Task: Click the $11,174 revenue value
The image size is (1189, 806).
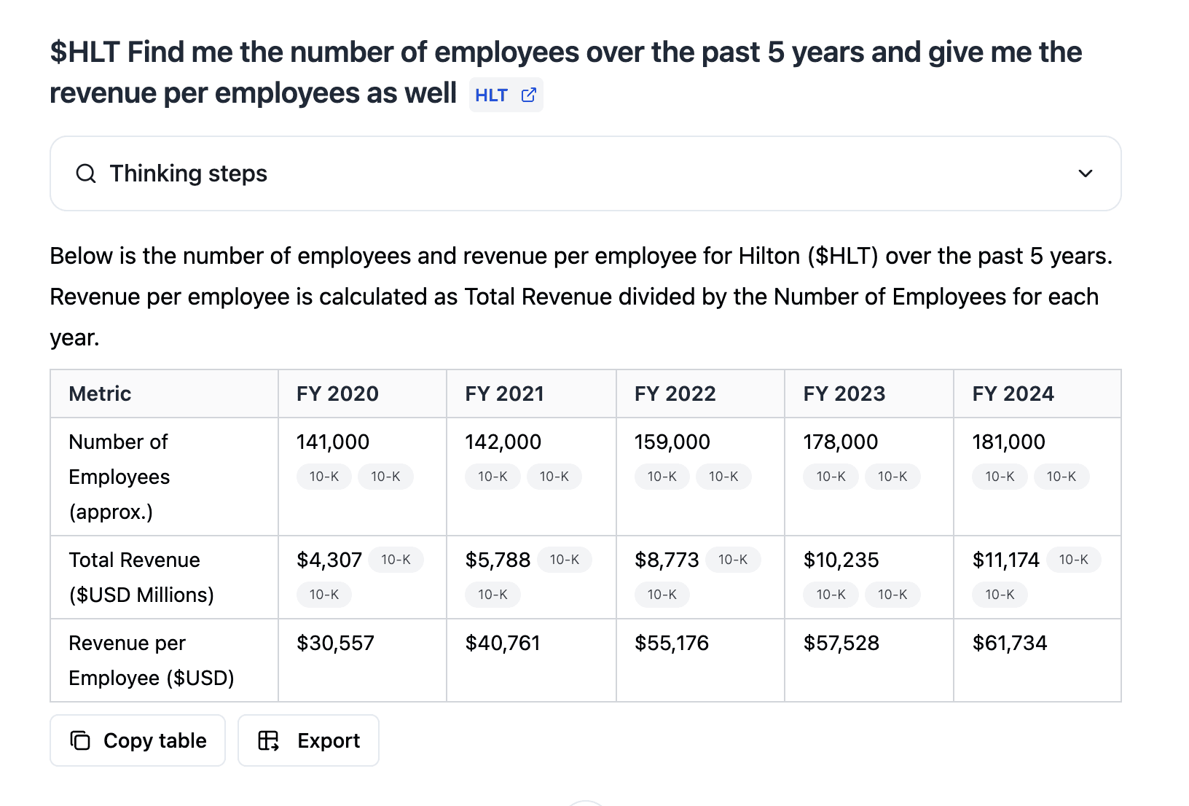Action: [x=1006, y=560]
